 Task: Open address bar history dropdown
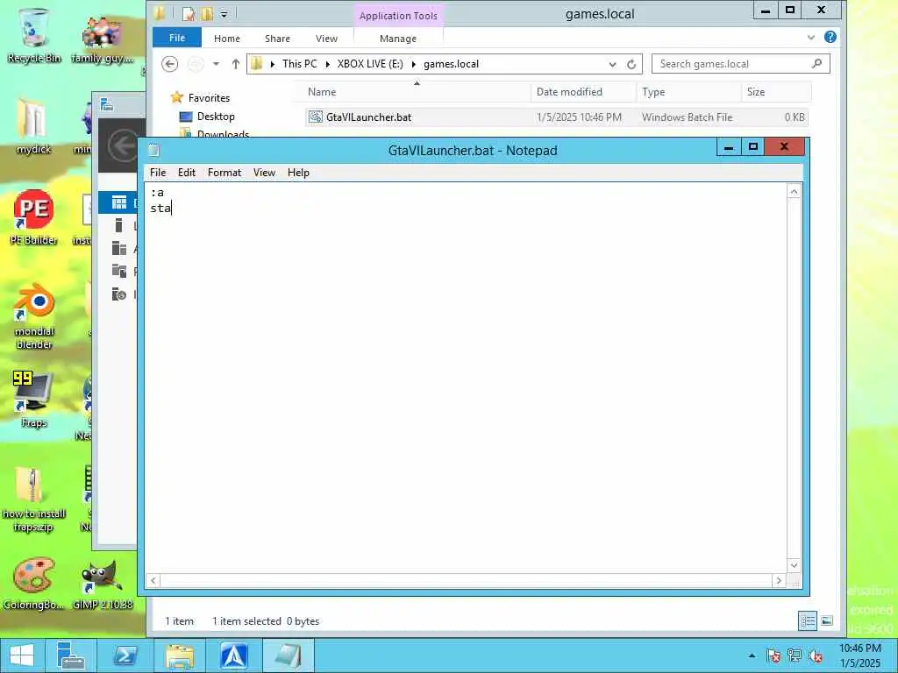click(x=612, y=64)
